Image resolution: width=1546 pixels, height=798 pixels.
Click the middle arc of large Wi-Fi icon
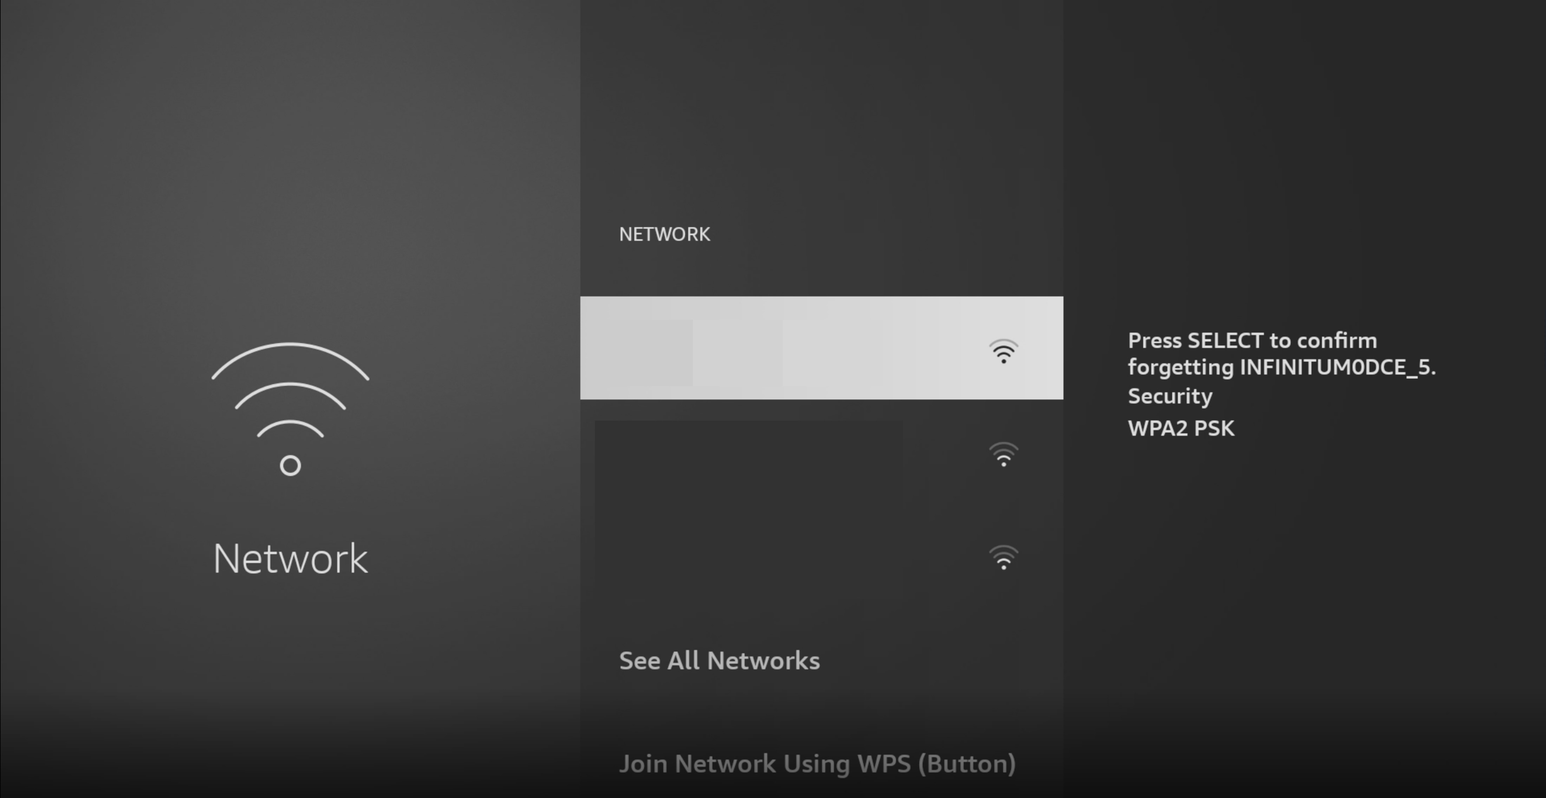click(291, 395)
